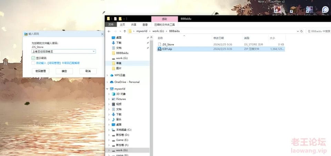Check the 自动输入【密码管理】 checkbox
The image size is (331, 156).
pyautogui.click(x=33, y=63)
